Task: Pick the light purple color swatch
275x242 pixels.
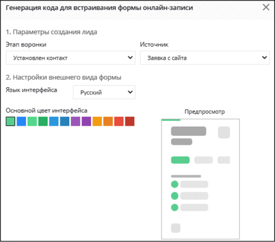Action: 75,121
